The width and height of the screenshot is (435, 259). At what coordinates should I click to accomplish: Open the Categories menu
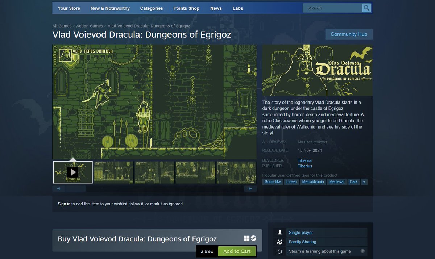tap(152, 8)
